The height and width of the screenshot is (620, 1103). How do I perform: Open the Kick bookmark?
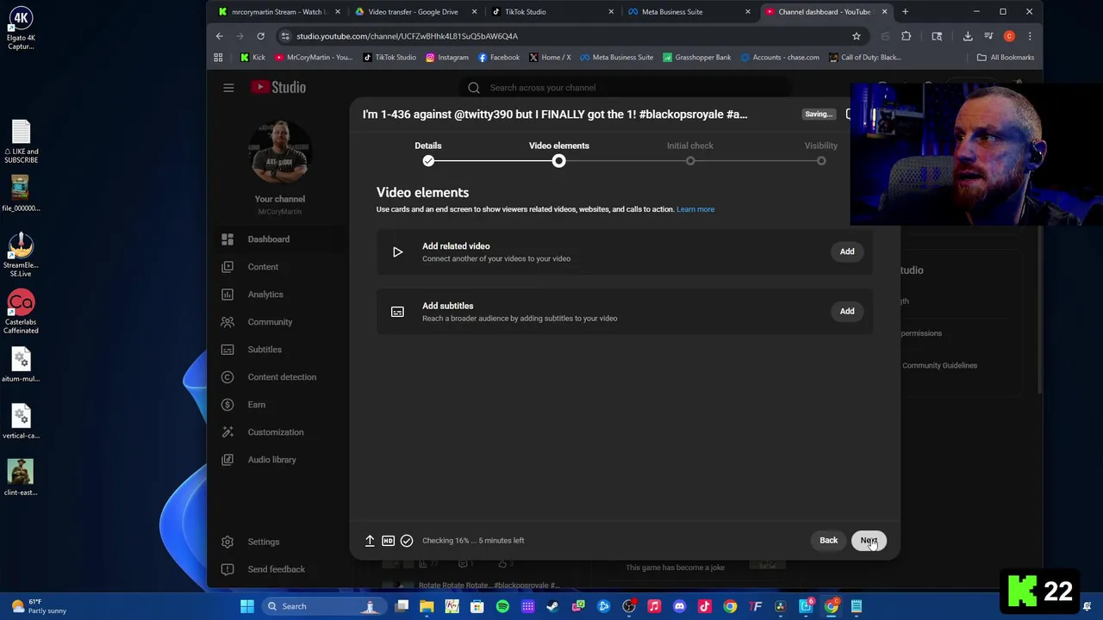[252, 58]
